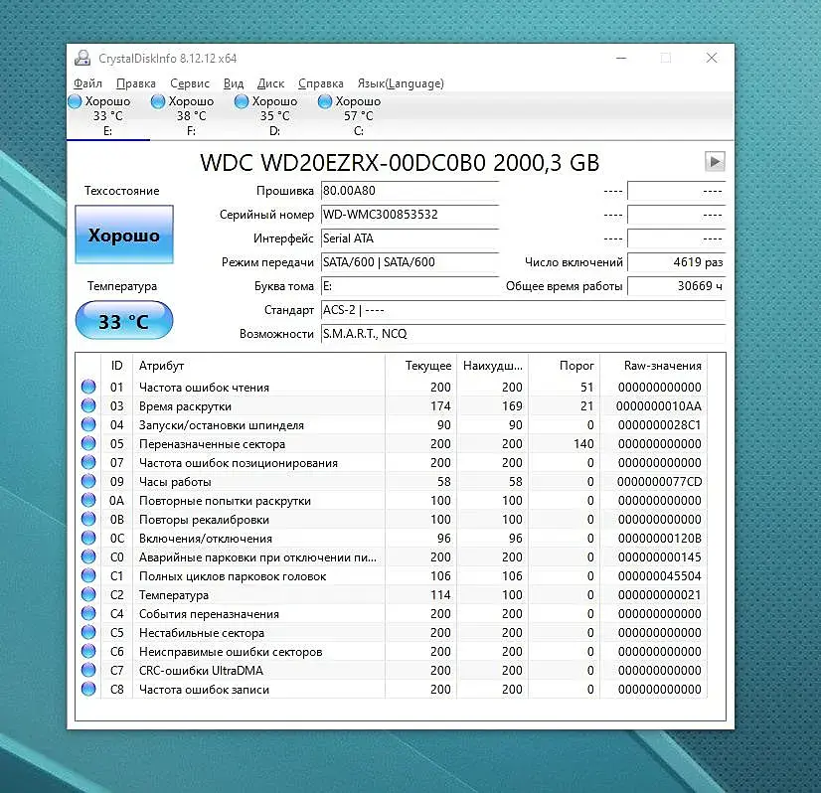This screenshot has width=821, height=793.
Task: Click status icon for attribute C8
Action: point(88,689)
